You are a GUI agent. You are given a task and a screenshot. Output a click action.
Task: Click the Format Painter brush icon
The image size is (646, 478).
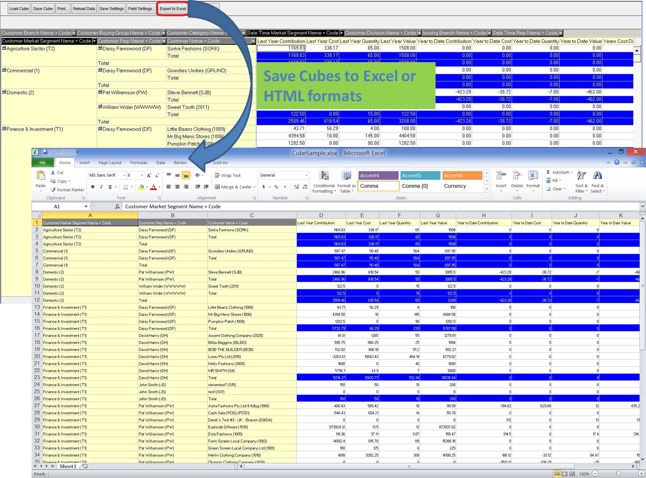tap(53, 190)
